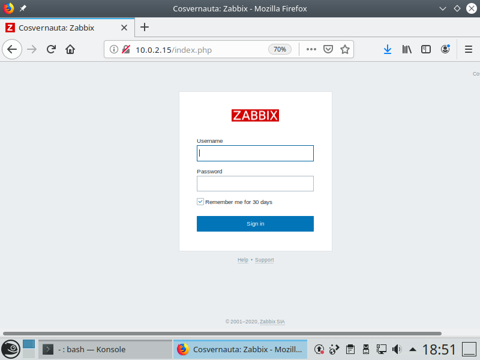Screen dimensions: 480x360
Task: Minimize the Firefox window with the chevron
Action: [x=443, y=8]
